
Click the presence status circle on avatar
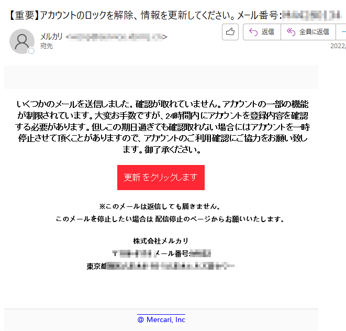(31, 51)
